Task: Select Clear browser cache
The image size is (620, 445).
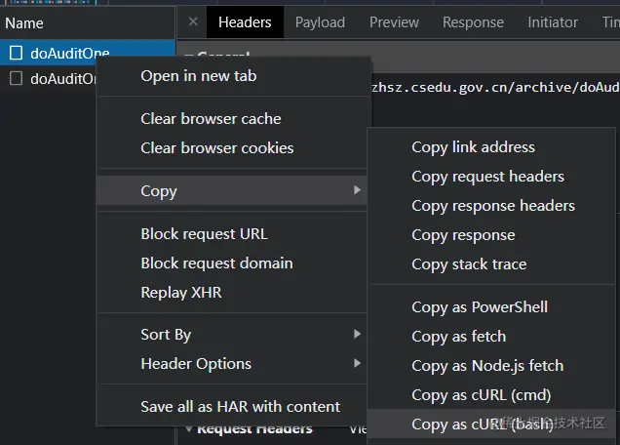Action: point(211,118)
